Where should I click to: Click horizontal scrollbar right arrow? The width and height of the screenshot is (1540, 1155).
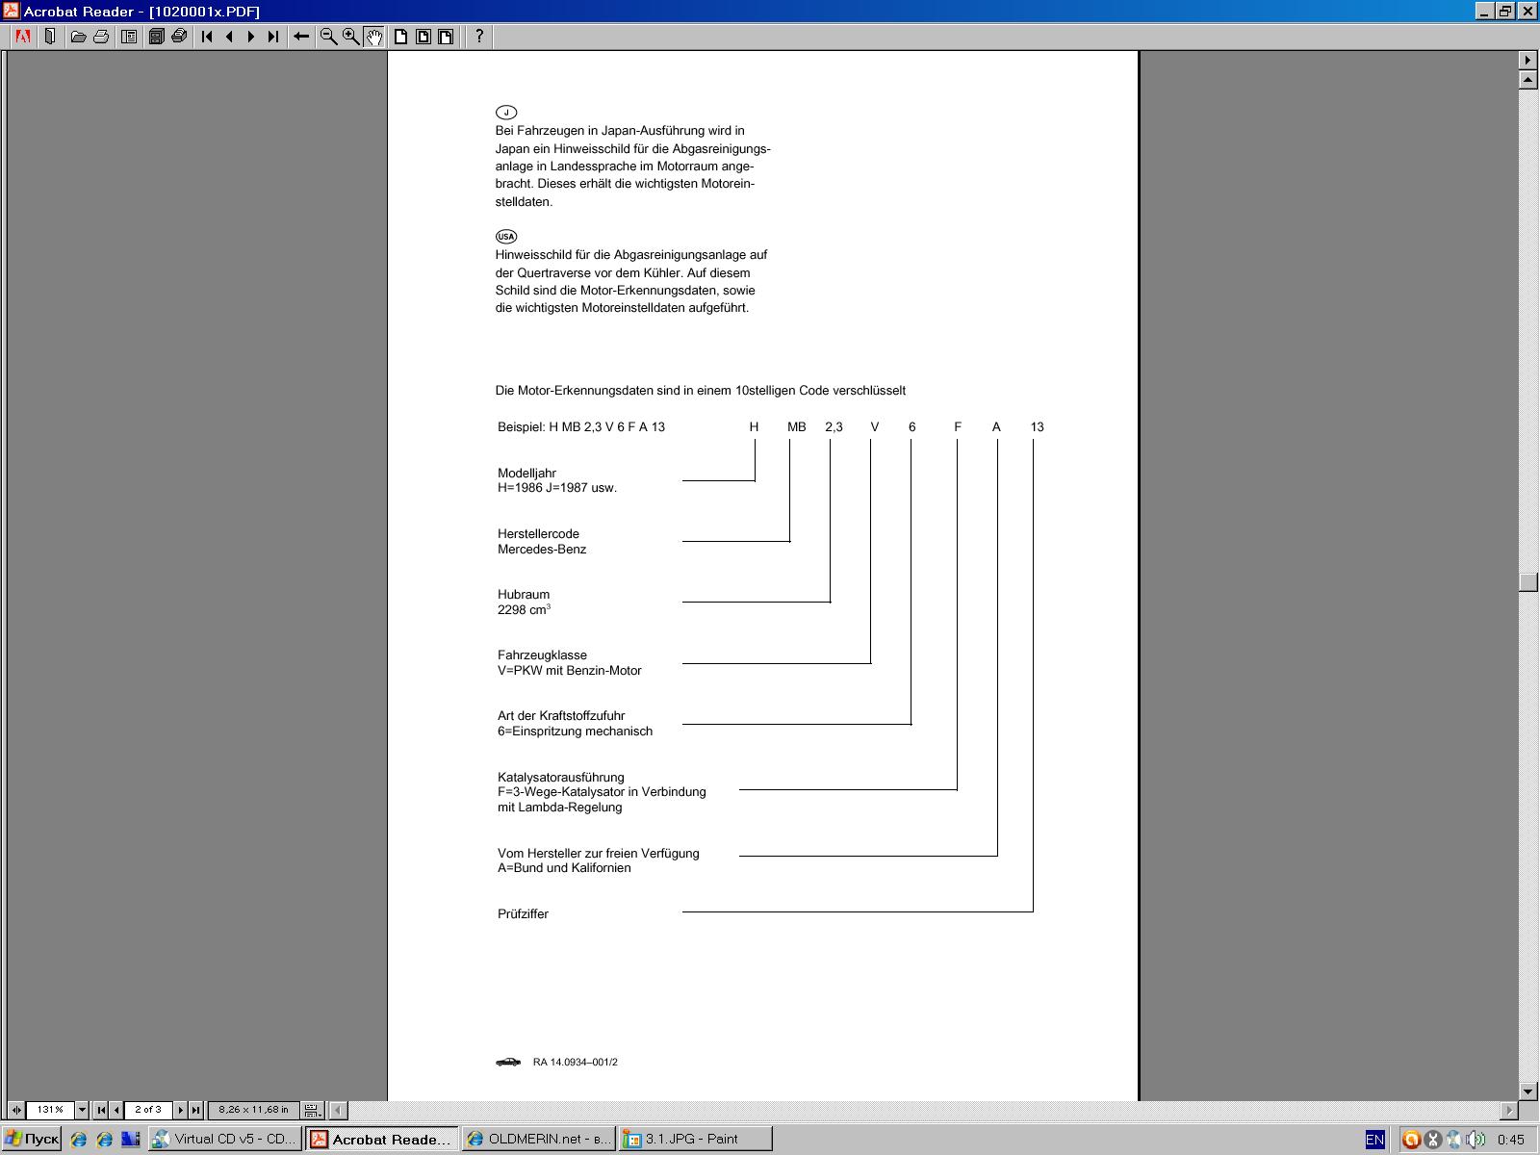pos(1509,1110)
